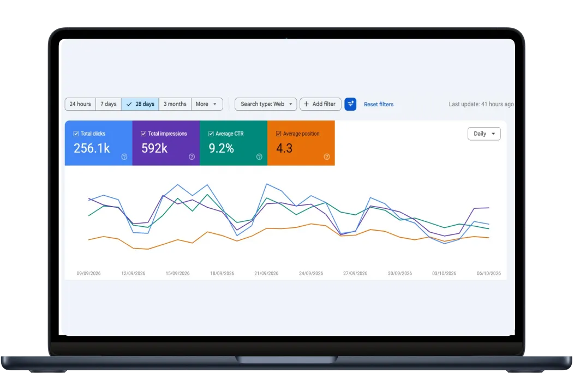The height and width of the screenshot is (374, 574).
Task: Select the 28 days range
Action: (x=140, y=104)
